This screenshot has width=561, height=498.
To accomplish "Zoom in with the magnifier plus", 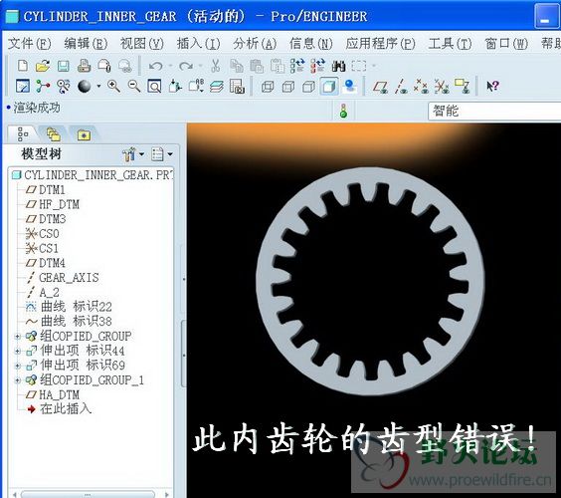I will pos(113,87).
